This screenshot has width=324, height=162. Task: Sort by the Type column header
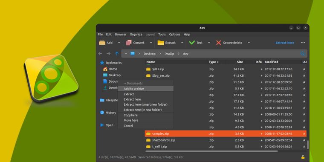point(214,62)
